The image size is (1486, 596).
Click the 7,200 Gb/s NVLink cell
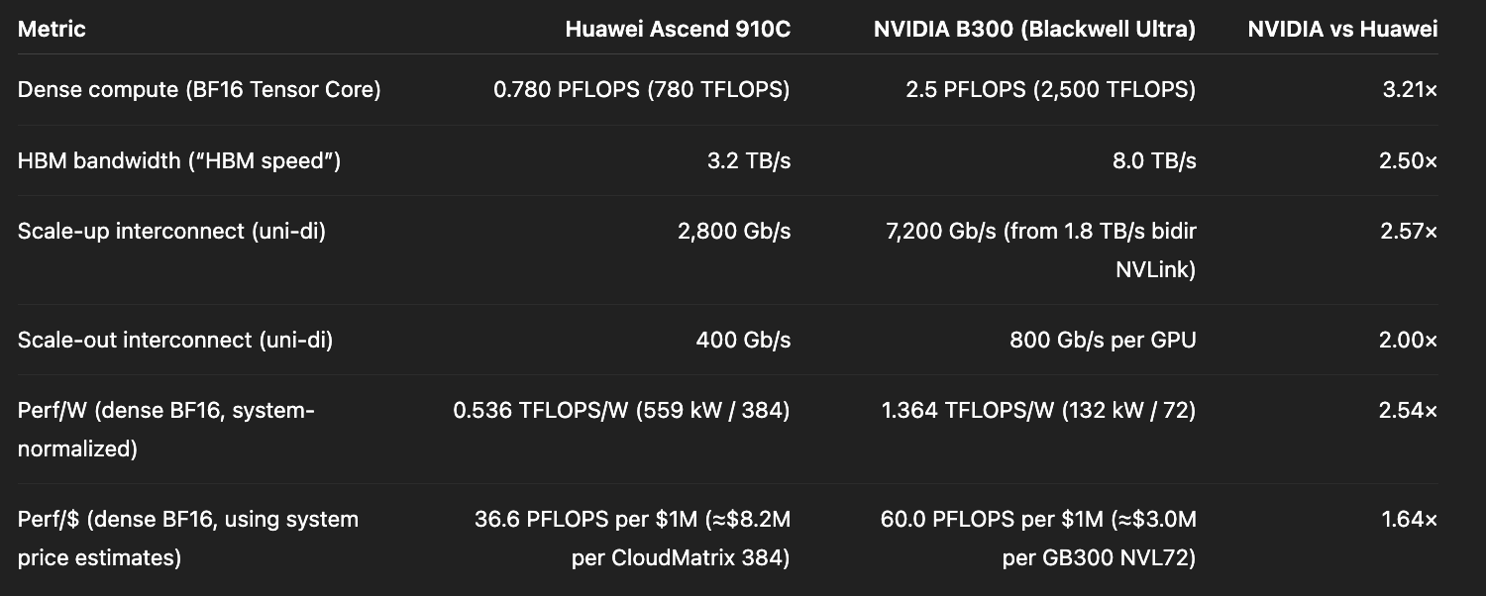[x=1041, y=249]
